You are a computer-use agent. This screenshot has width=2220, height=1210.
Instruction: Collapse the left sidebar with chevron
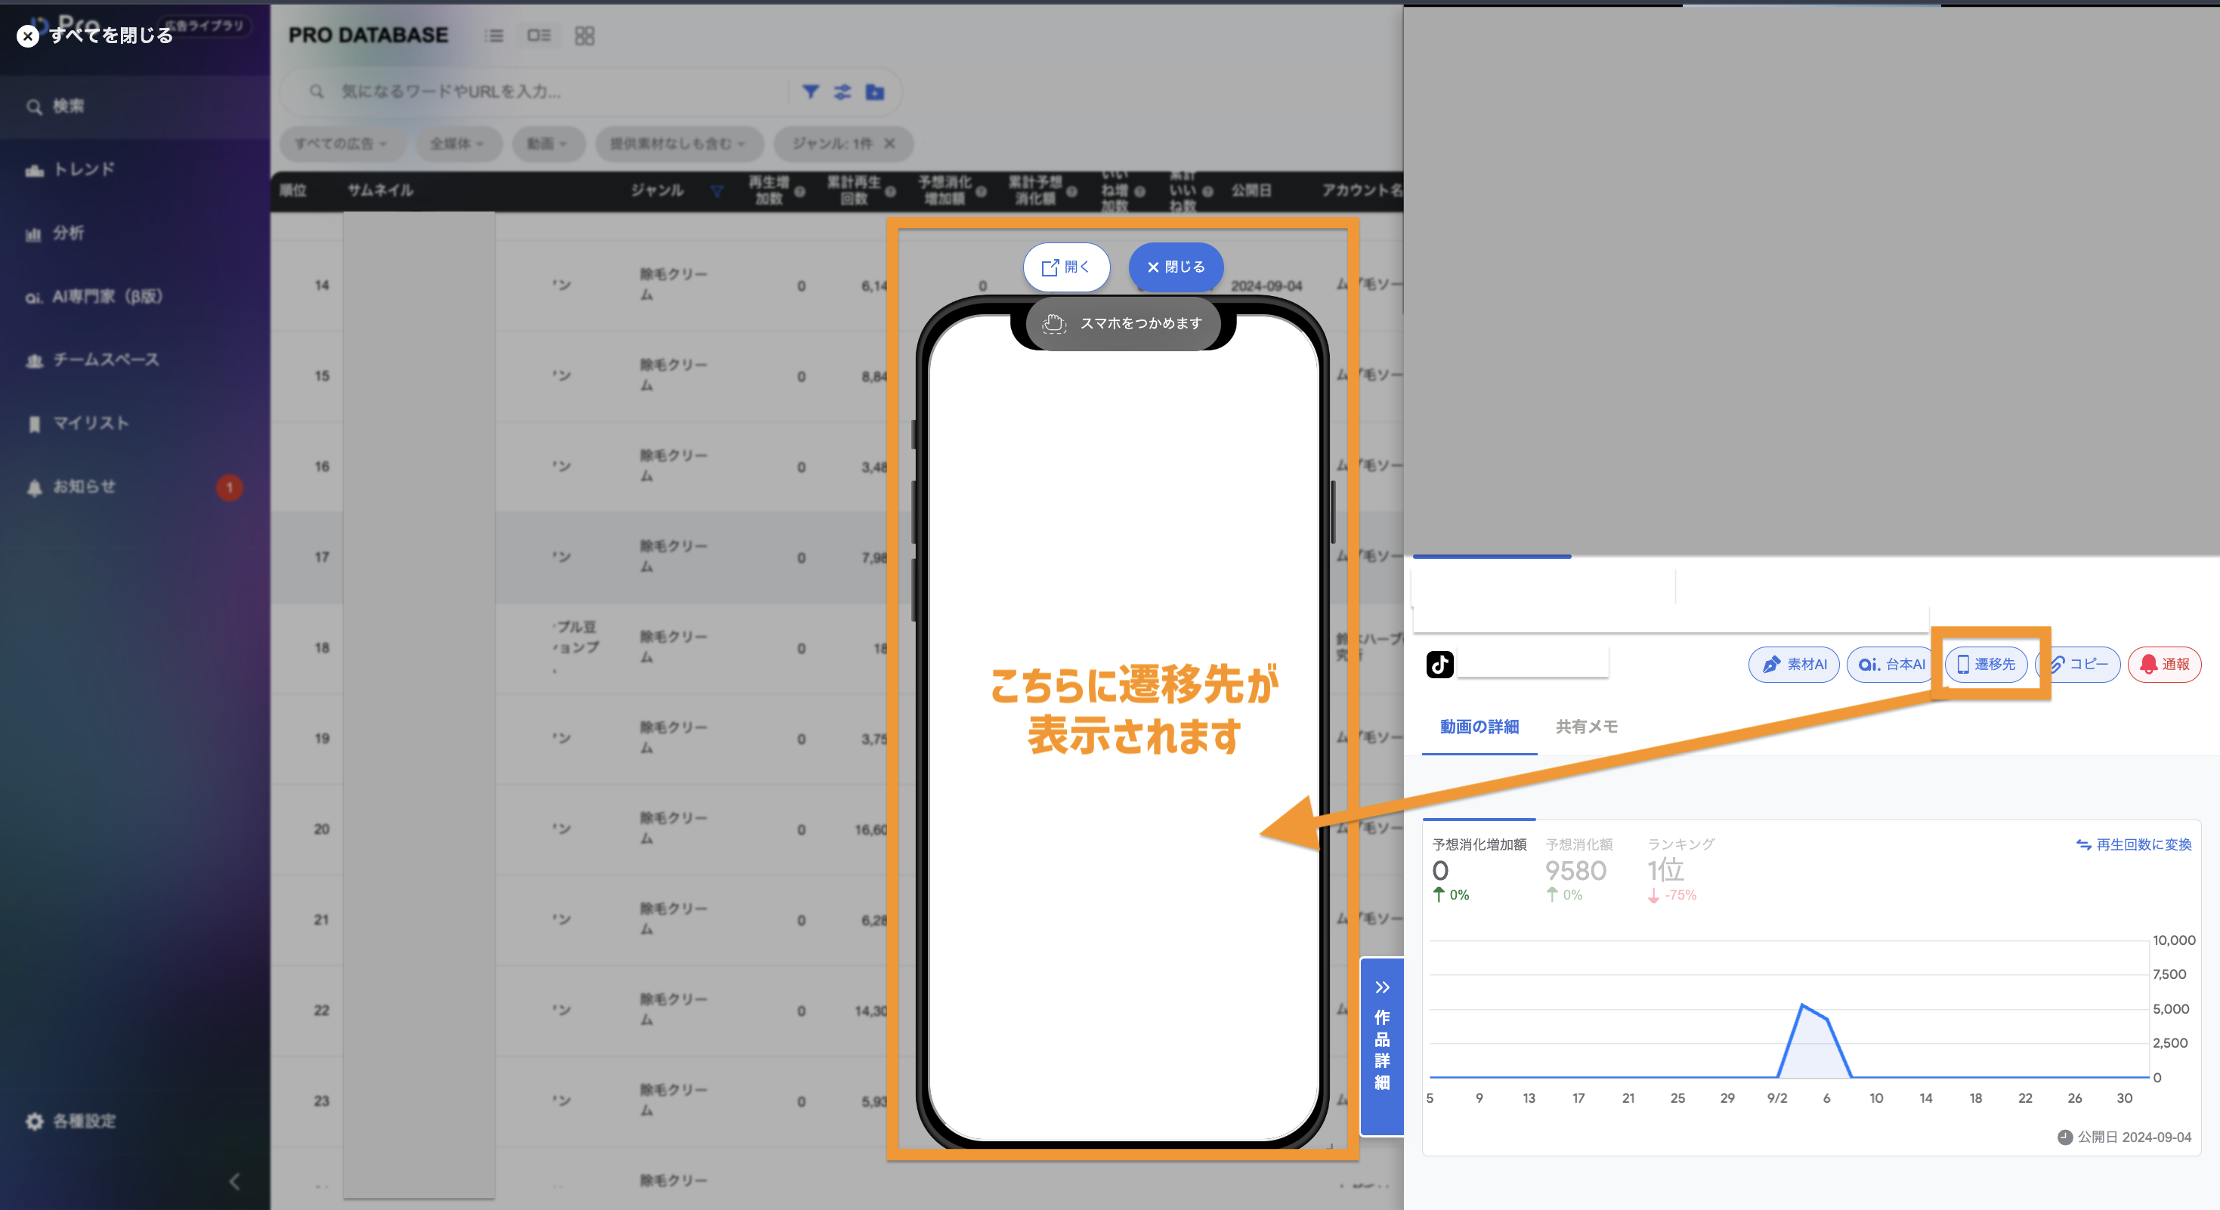234,1181
